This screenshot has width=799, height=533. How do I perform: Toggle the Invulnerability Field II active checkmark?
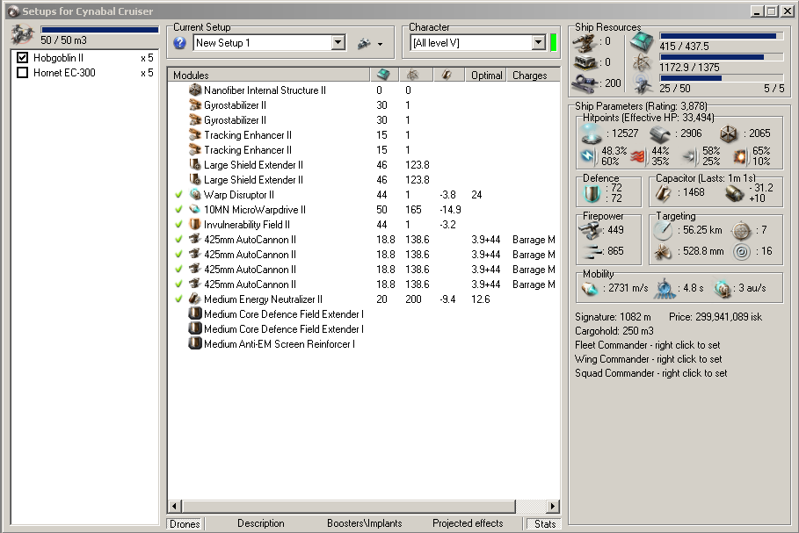[x=178, y=225]
